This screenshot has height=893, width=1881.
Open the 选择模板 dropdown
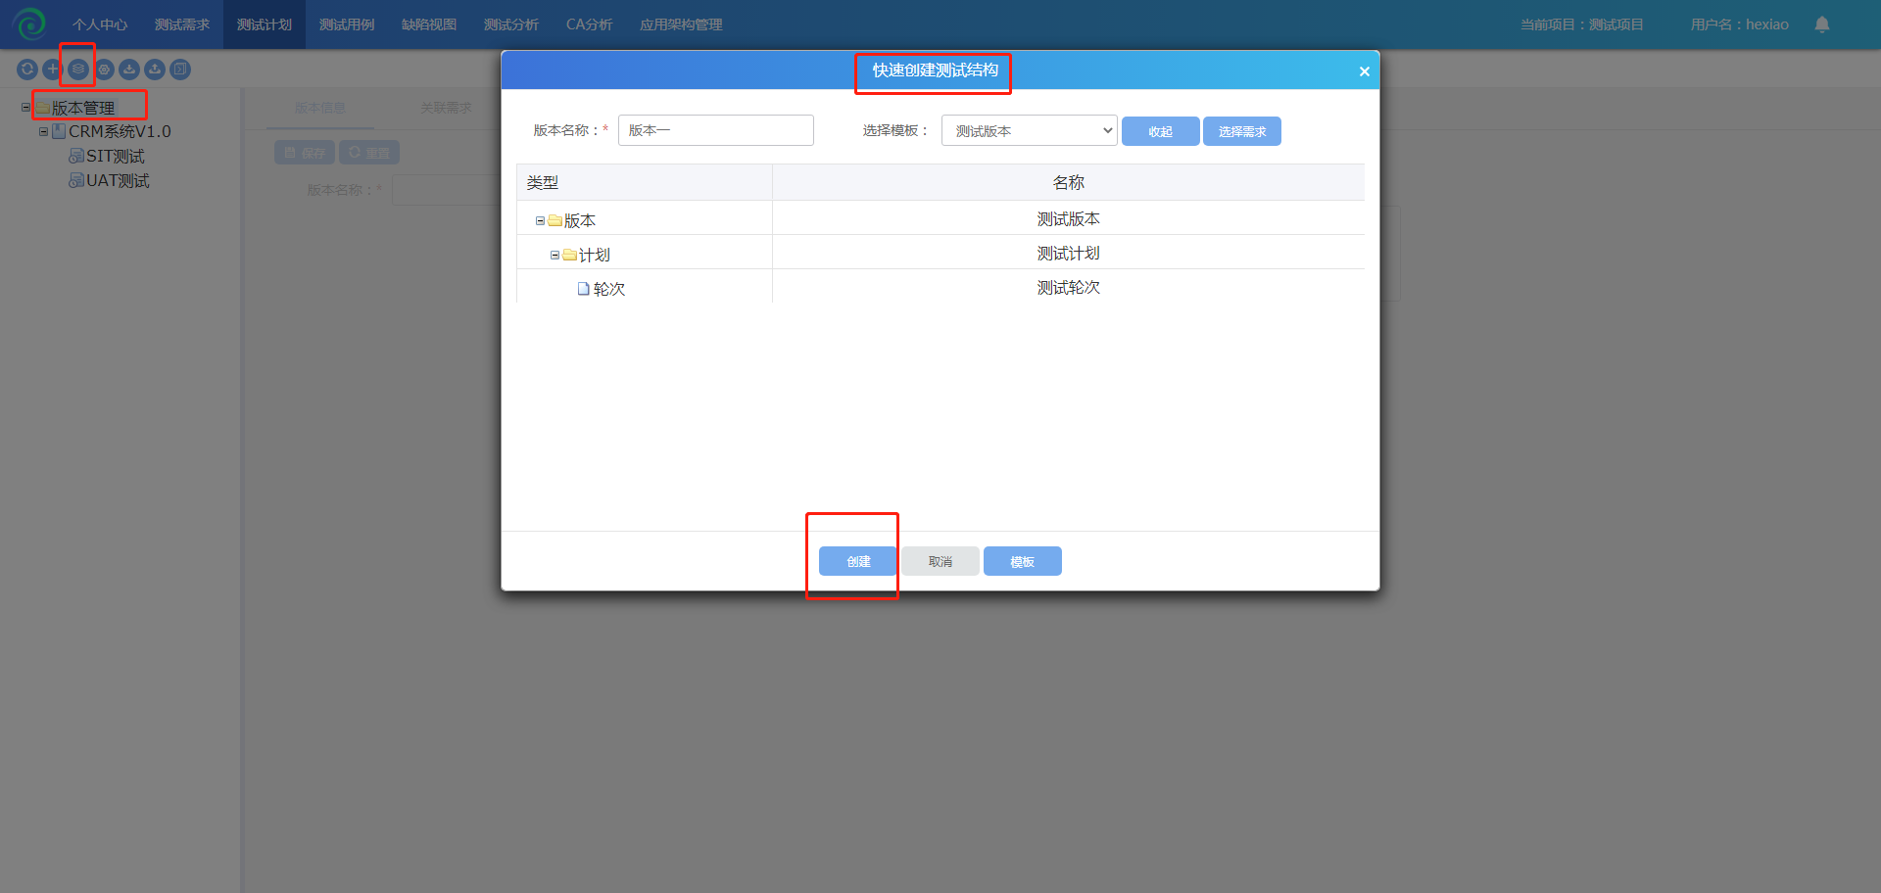click(x=1029, y=130)
